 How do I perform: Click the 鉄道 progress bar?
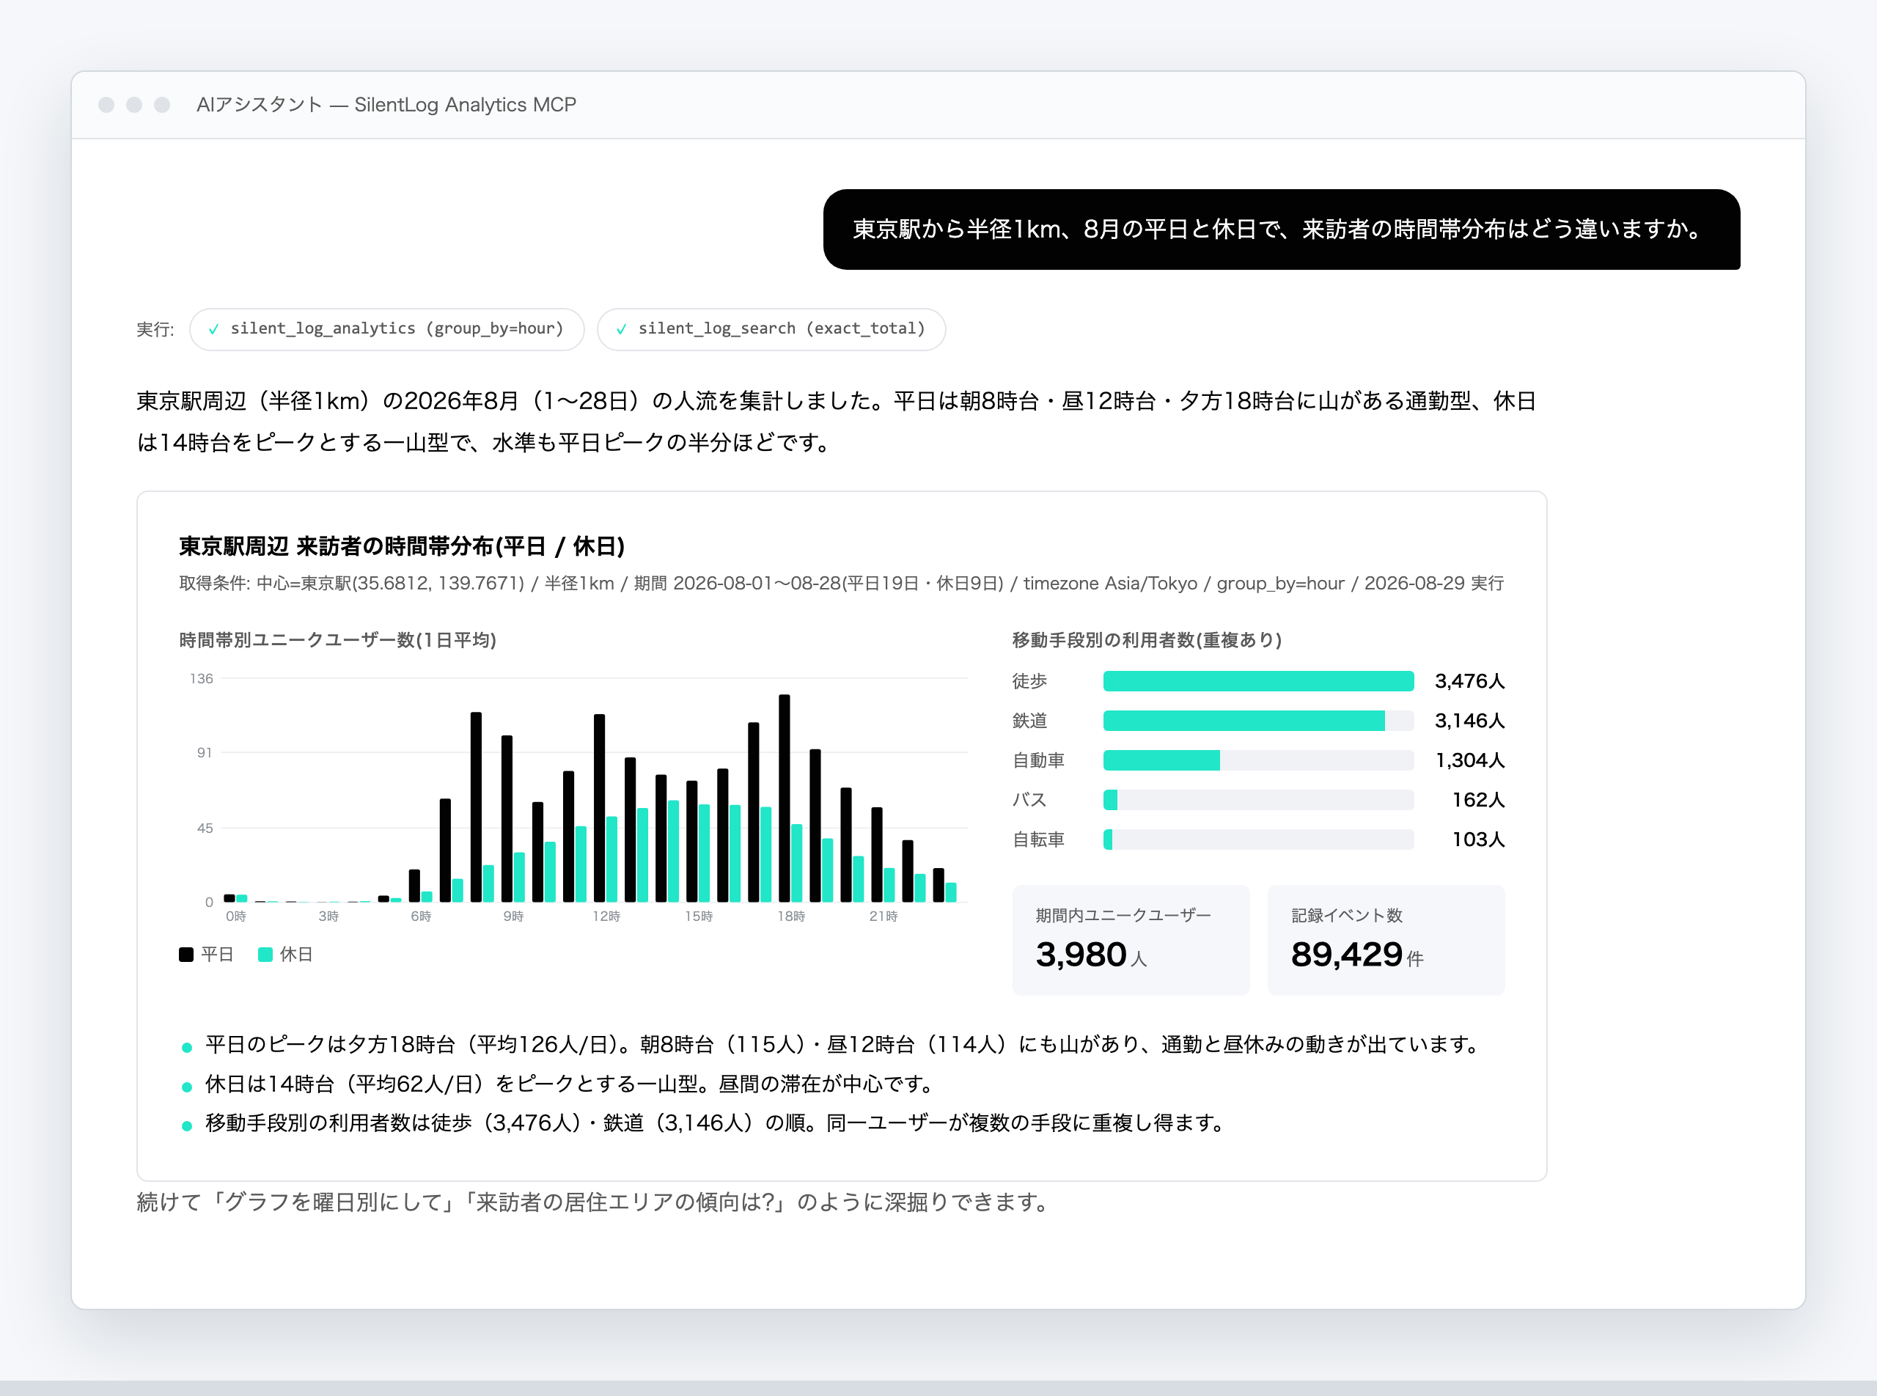tap(1258, 721)
